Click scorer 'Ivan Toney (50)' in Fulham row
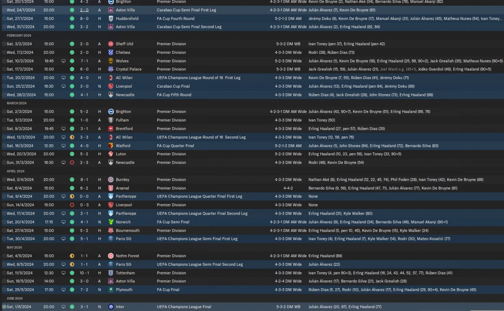Screen dimensions: 504x311 click(x=322, y=120)
